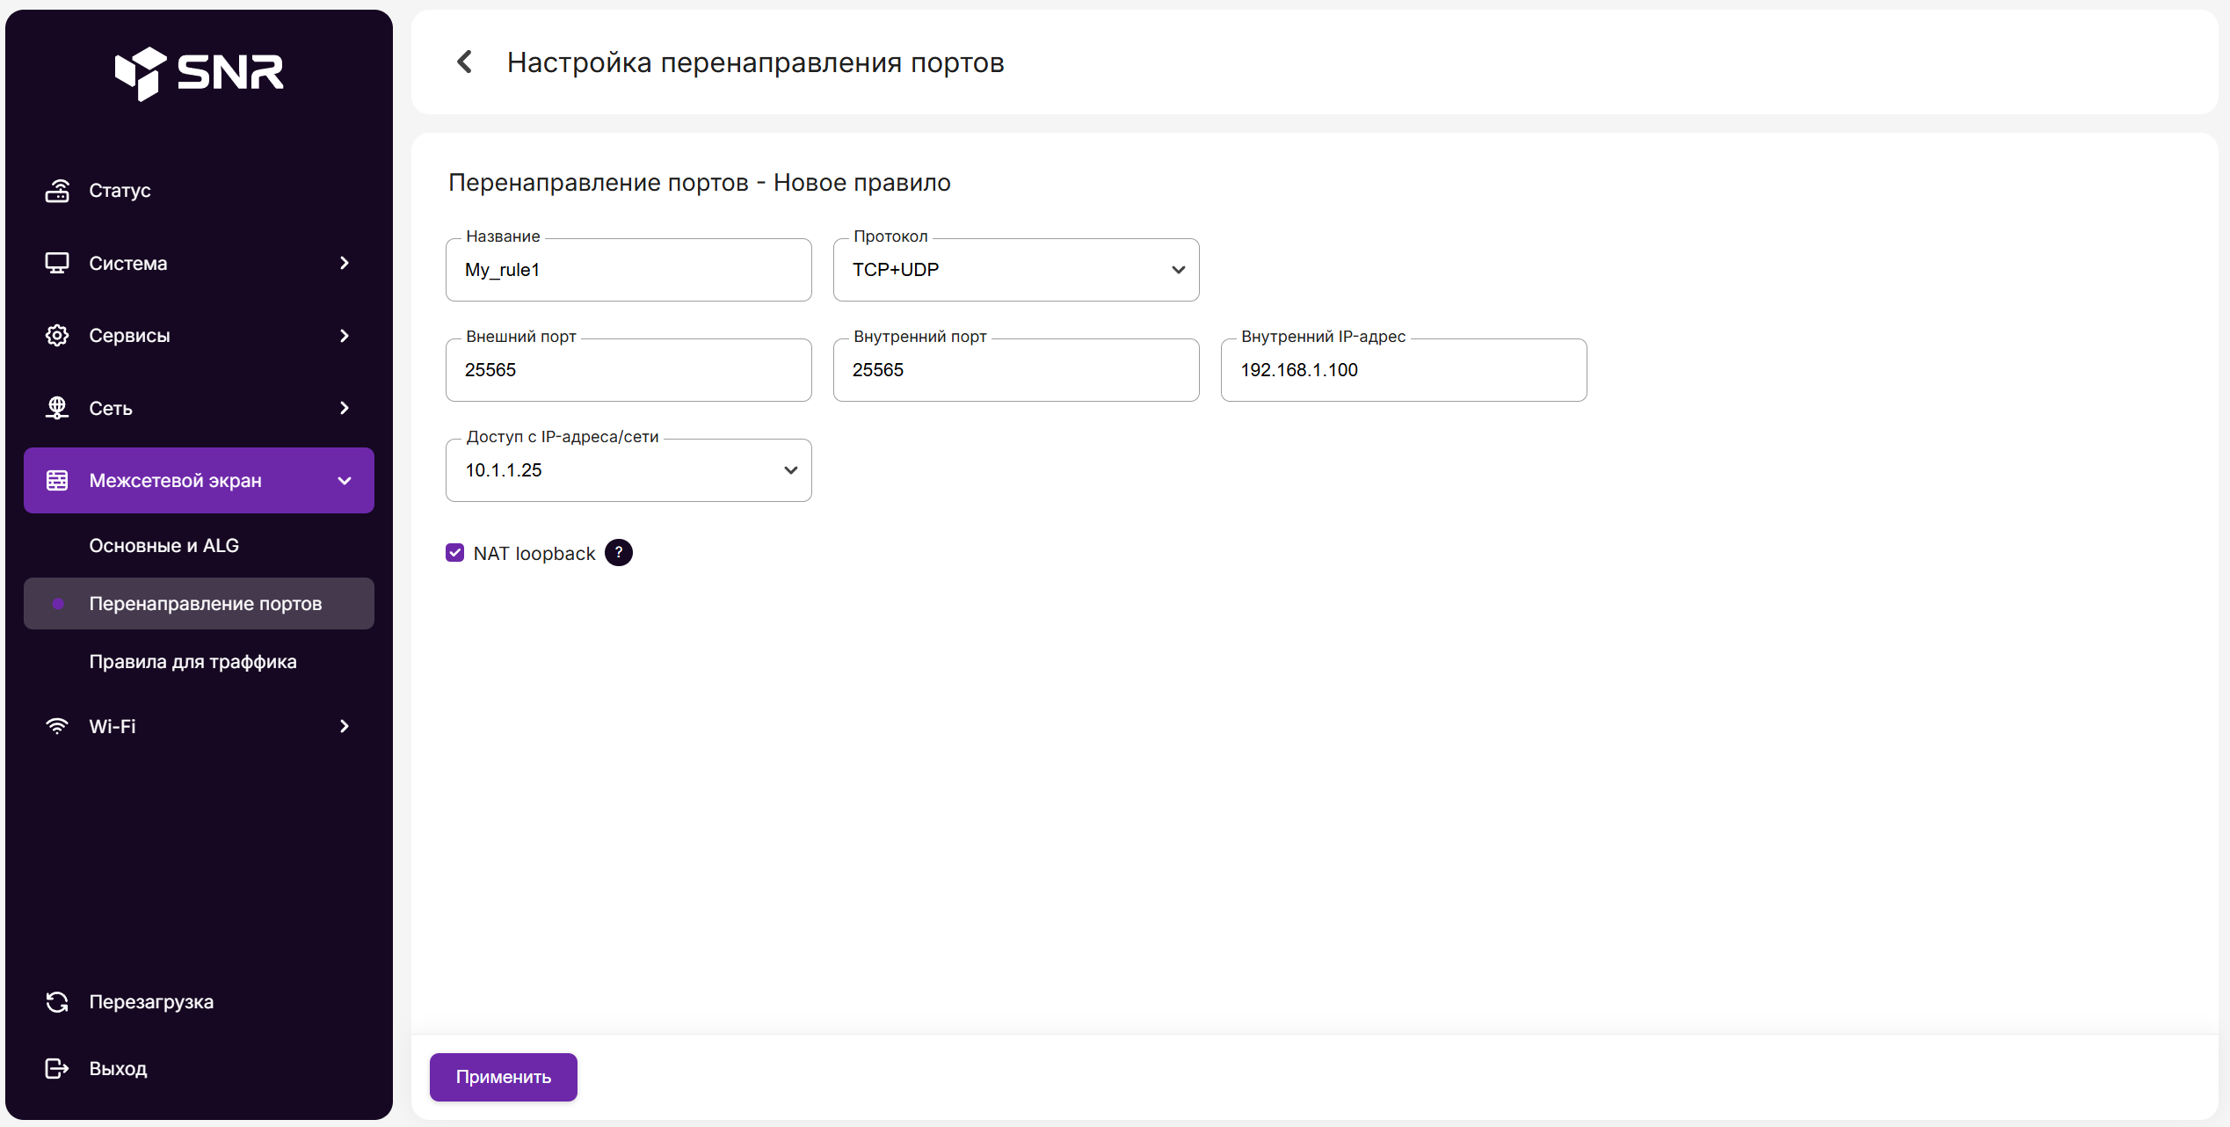Focus the Название input field
Viewport: 2230px width, 1127px height.
pos(628,270)
